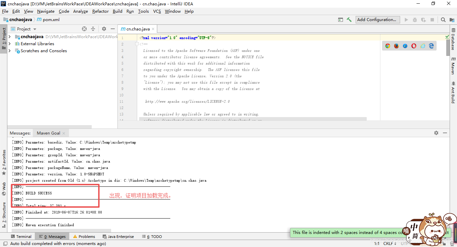This screenshot has width=457, height=247.
Task: Expand the External Libraries node
Action: (10, 44)
